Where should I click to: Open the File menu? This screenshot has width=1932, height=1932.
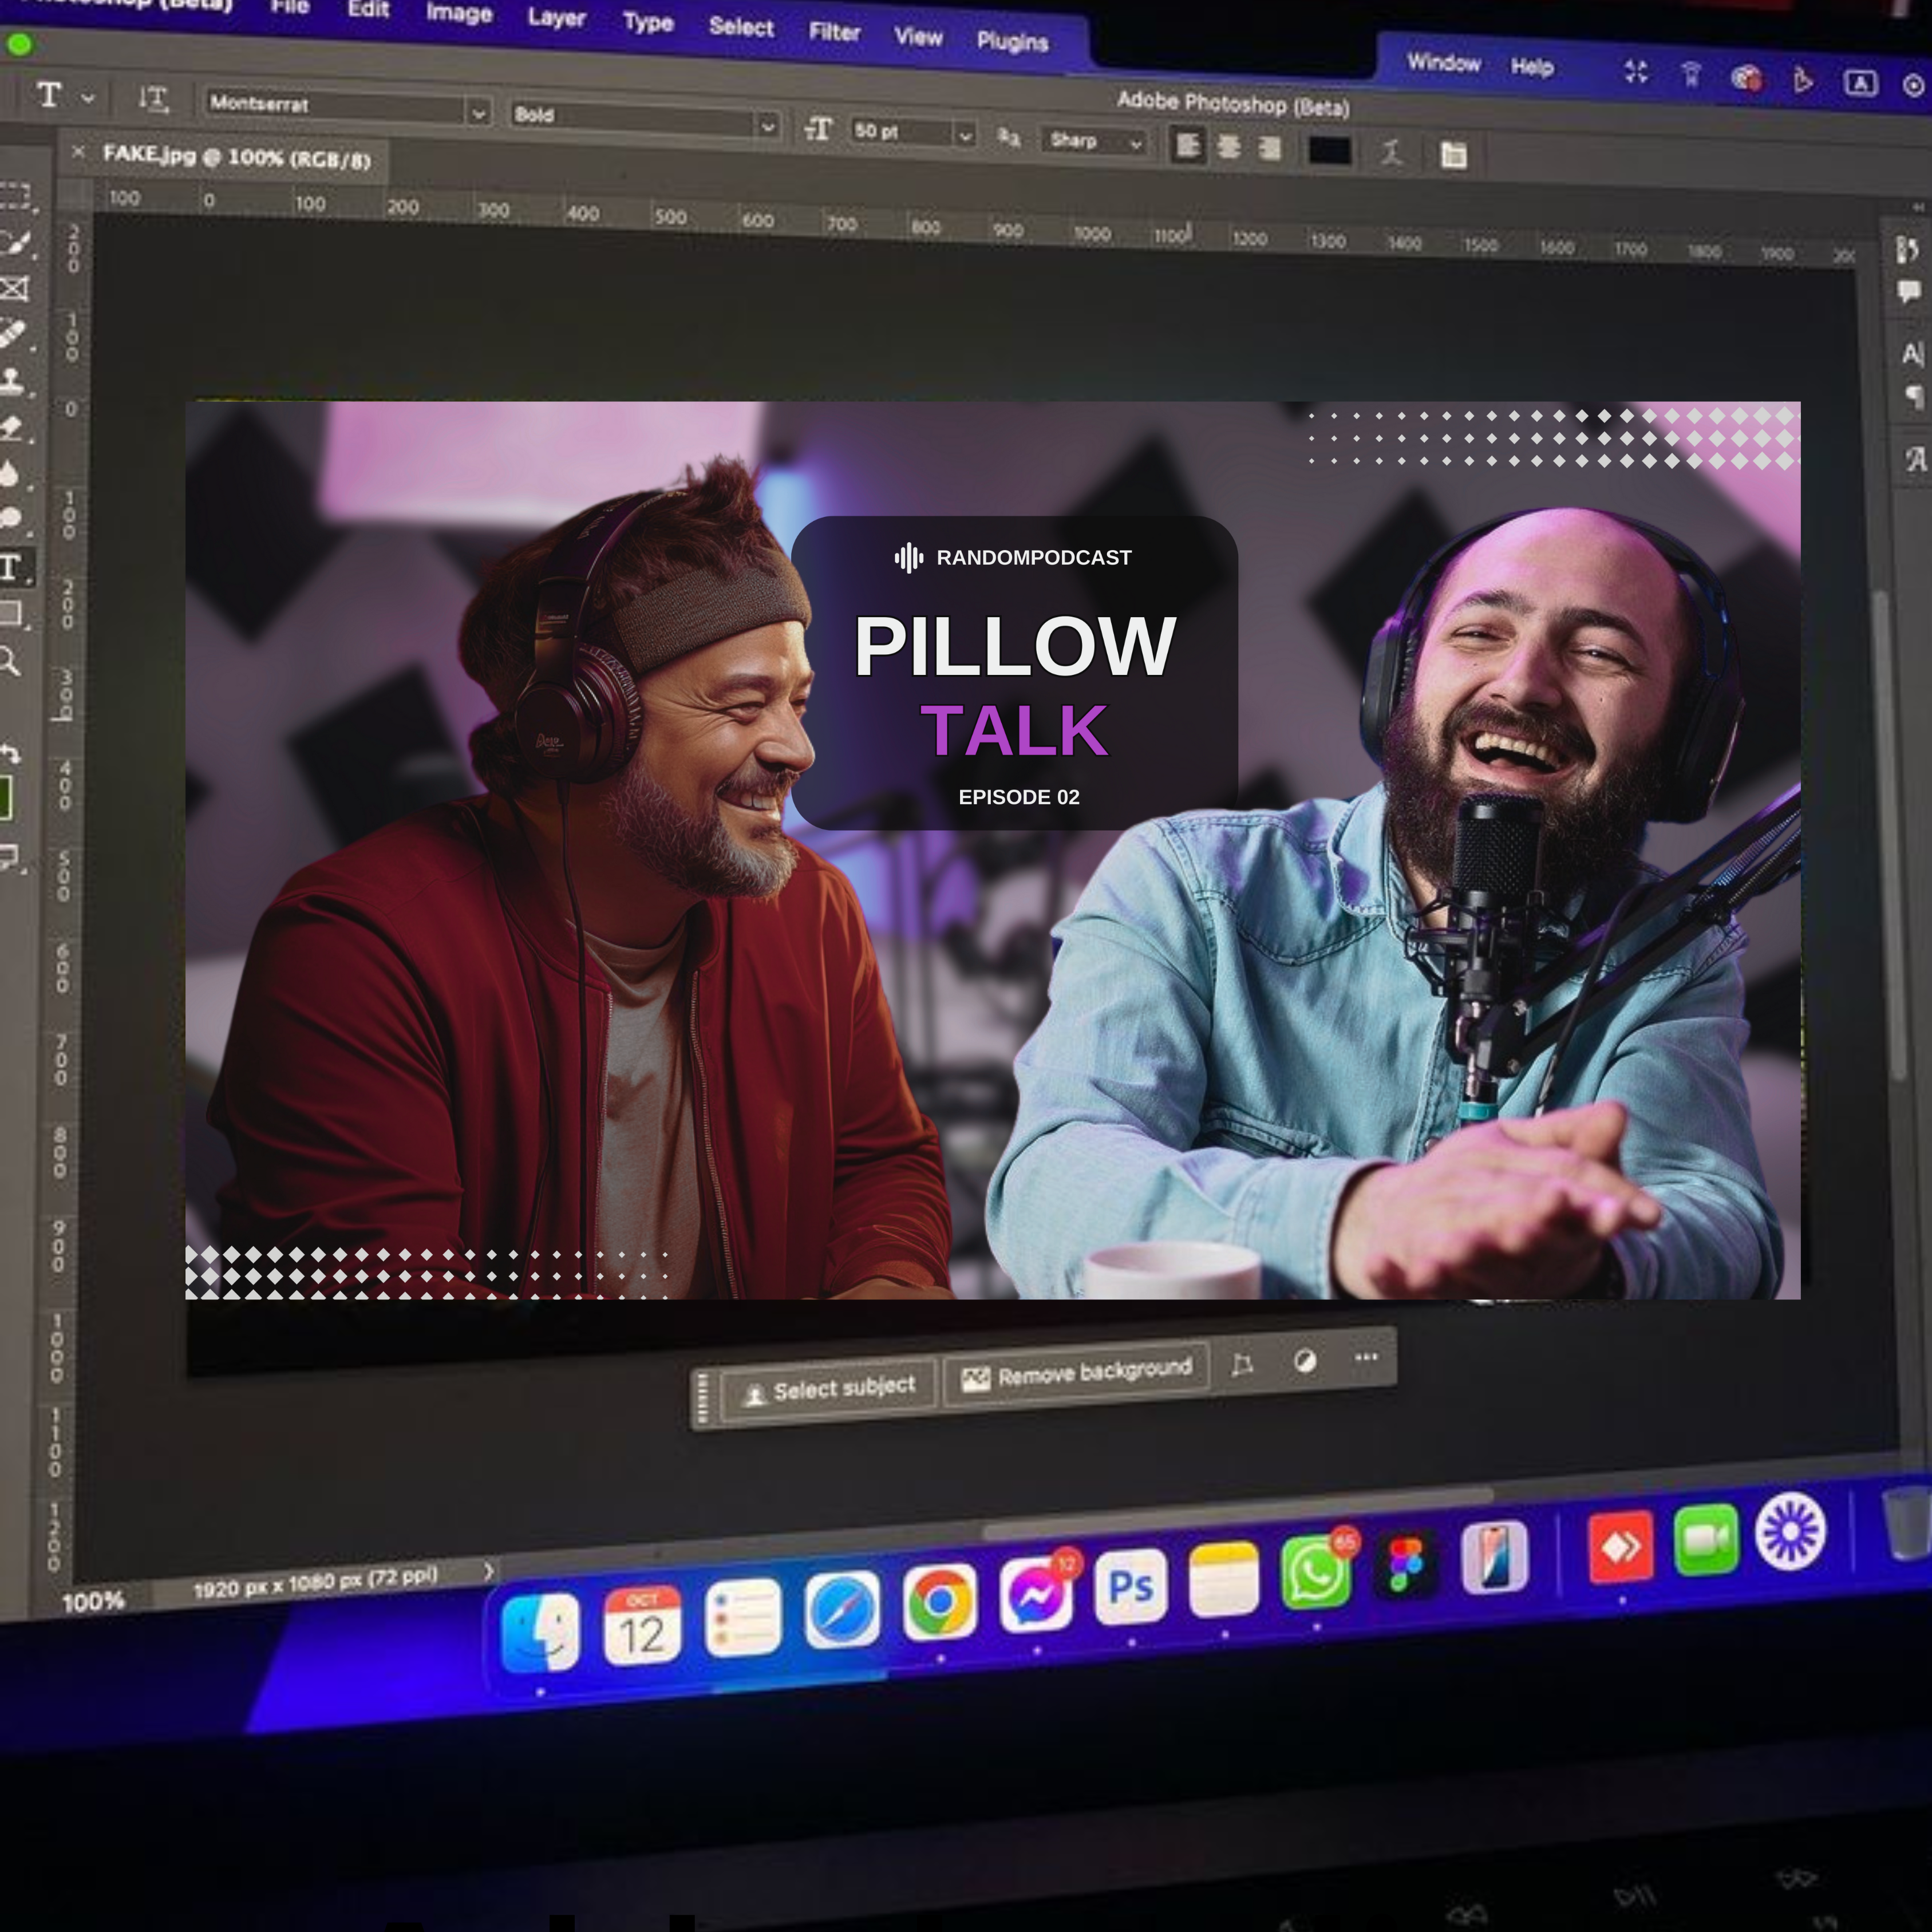point(290,6)
